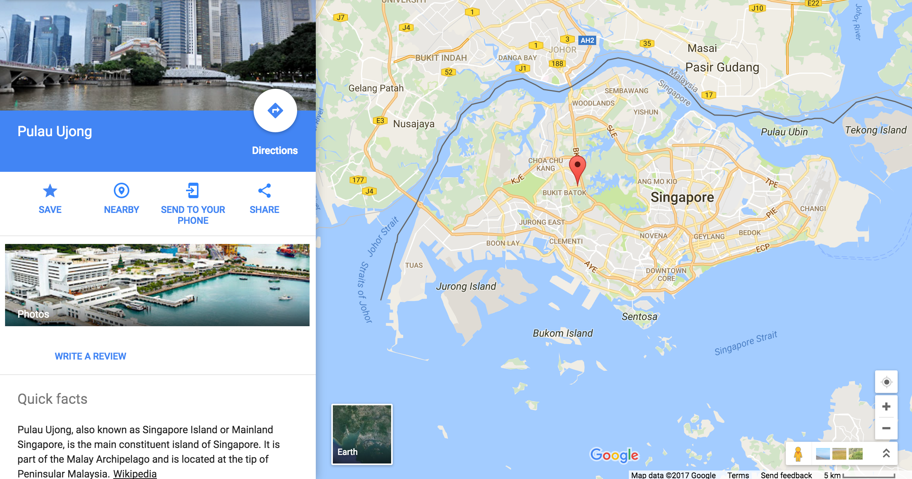This screenshot has width=912, height=479.
Task: Click Send feedback in the map footer
Action: [786, 475]
